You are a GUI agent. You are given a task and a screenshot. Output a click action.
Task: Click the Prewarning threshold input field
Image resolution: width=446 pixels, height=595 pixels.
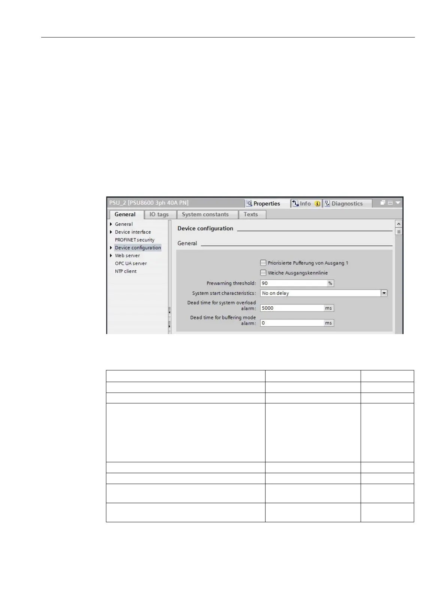click(294, 283)
